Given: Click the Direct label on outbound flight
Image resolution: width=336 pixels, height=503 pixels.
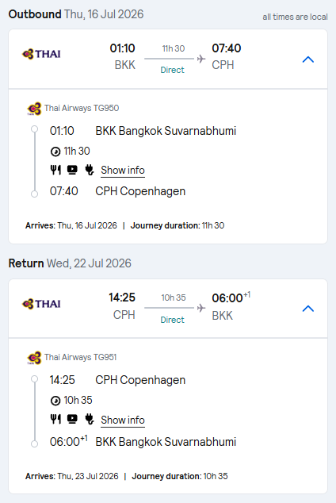Looking at the screenshot, I should tap(172, 70).
